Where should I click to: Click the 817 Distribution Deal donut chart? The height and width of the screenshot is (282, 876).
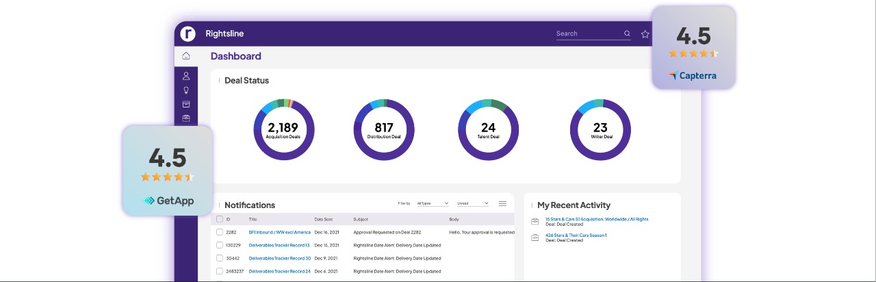pyautogui.click(x=384, y=129)
